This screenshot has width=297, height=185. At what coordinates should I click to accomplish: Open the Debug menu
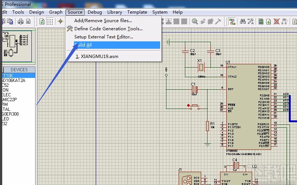point(95,12)
